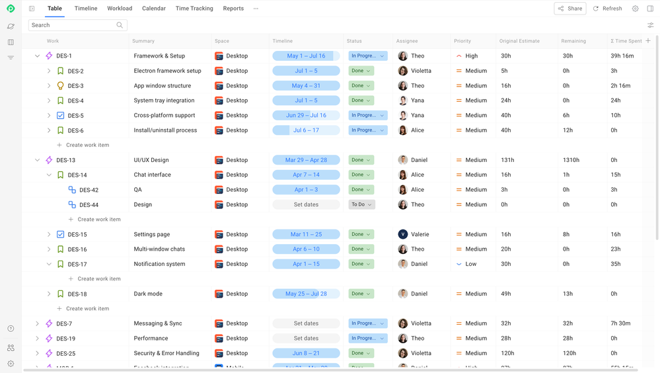Open the status dropdown for DES-1
Viewport: 660px width, 373px height.
(368, 56)
